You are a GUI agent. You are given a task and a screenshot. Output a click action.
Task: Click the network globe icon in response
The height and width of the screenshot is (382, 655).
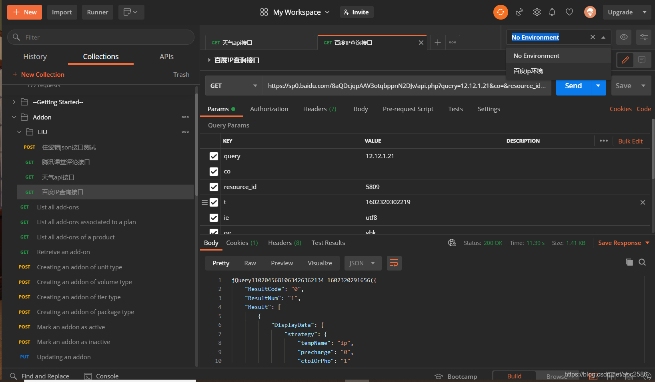point(452,243)
